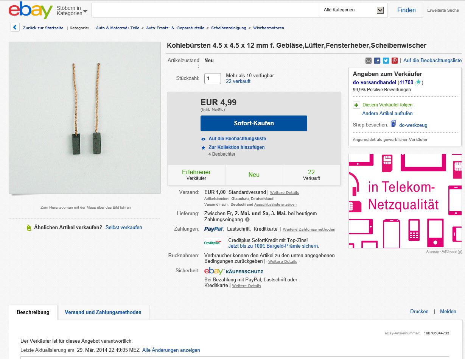Click the Finden search button
The image size is (465, 359).
[x=406, y=10]
